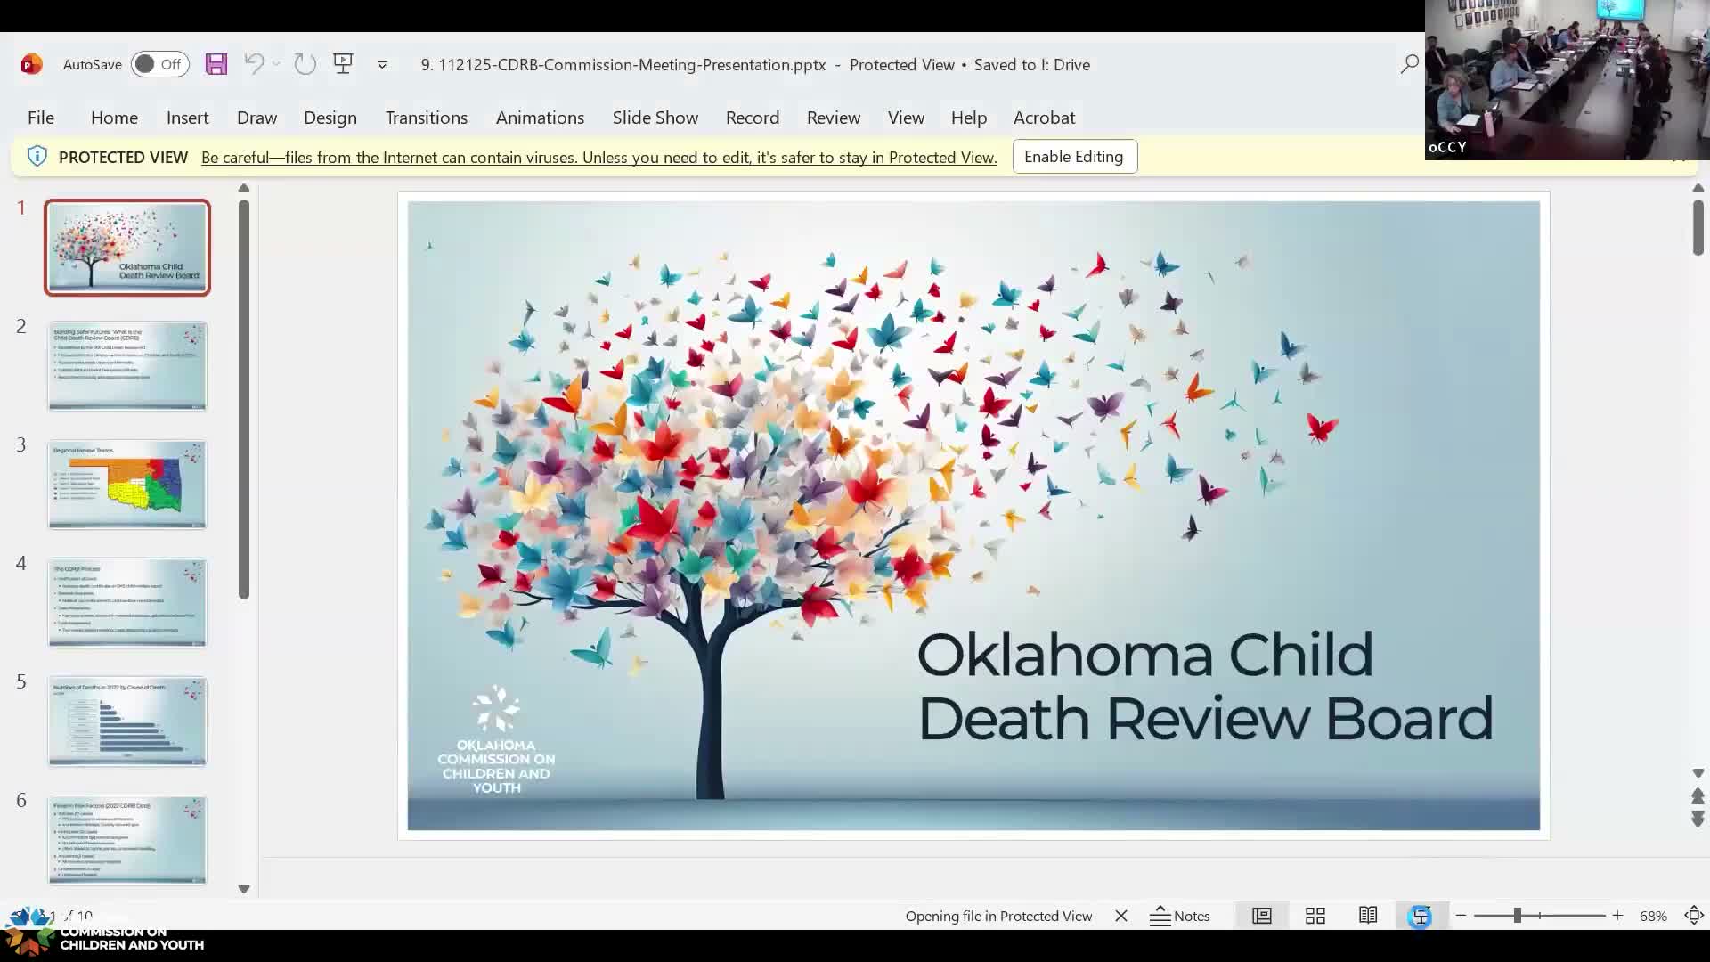Select the Undo icon in Quick Access Toolbar

254,64
